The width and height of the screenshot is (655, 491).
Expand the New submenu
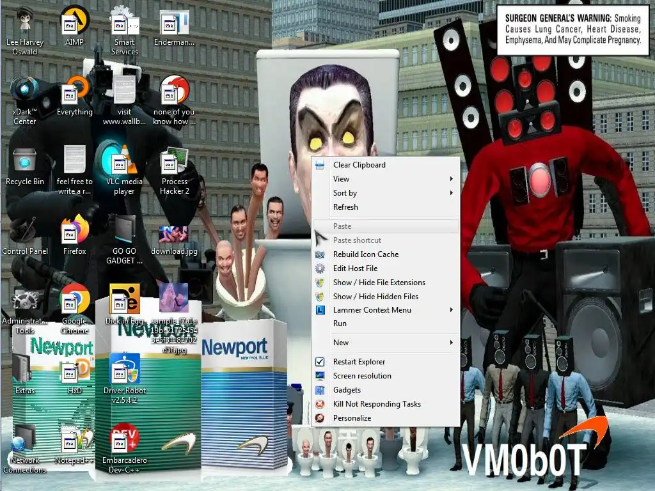386,343
